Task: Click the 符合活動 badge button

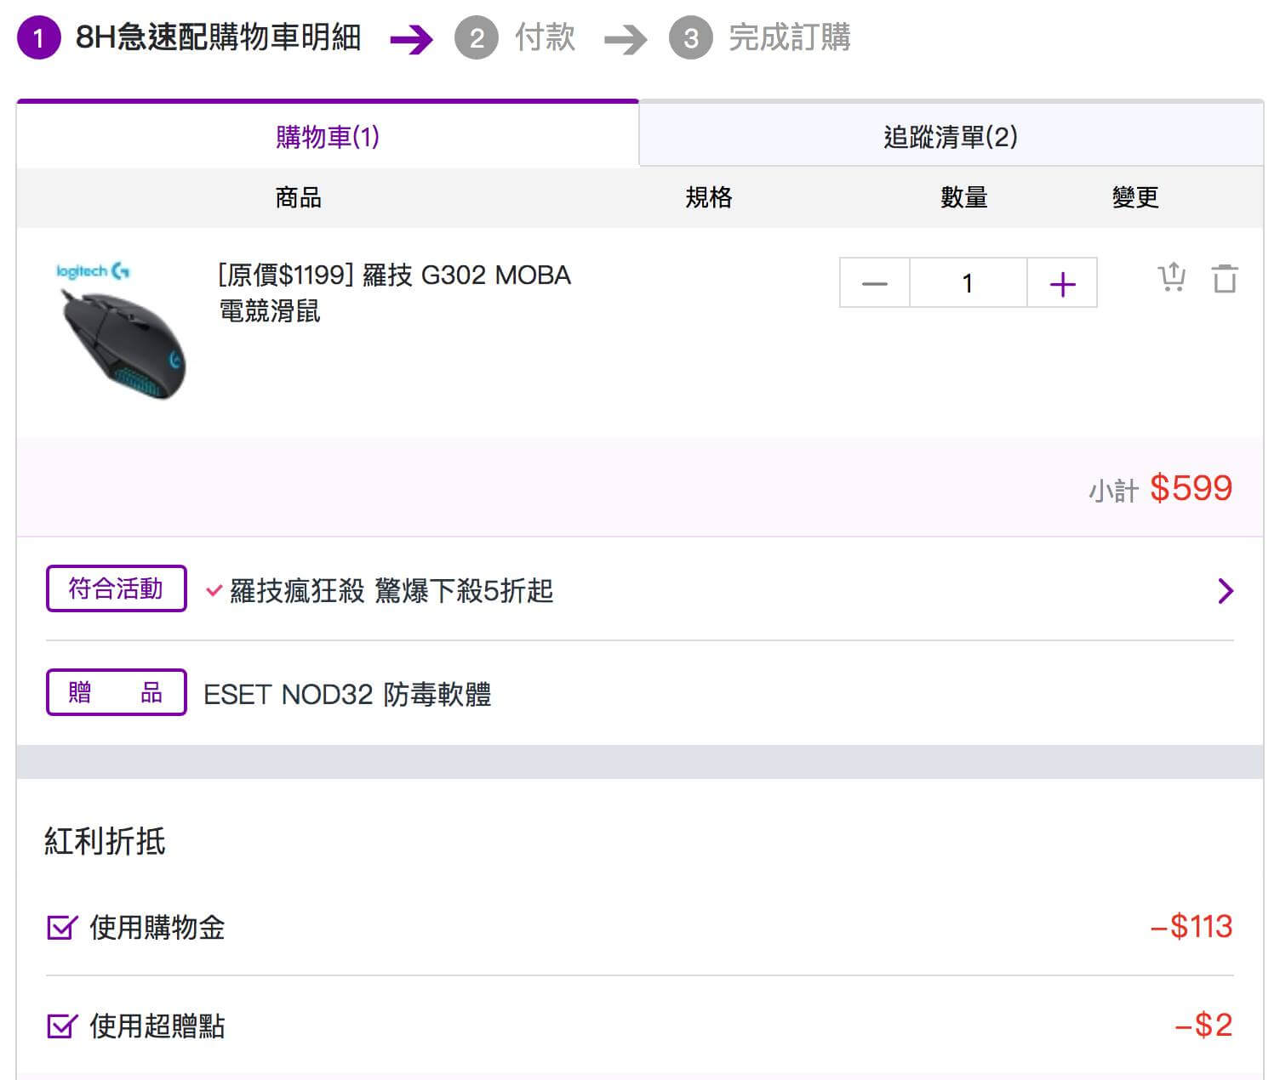Action: (116, 588)
